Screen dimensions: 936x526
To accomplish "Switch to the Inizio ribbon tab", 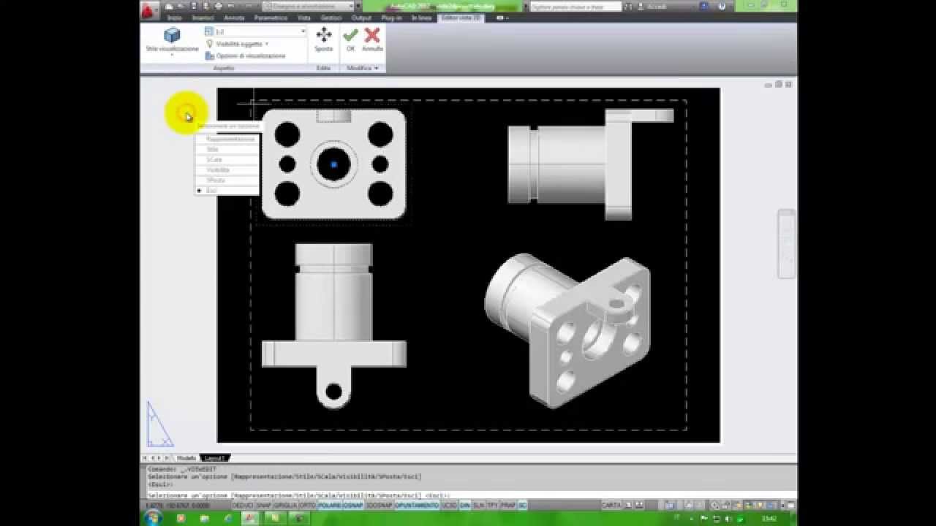I will pos(174,18).
